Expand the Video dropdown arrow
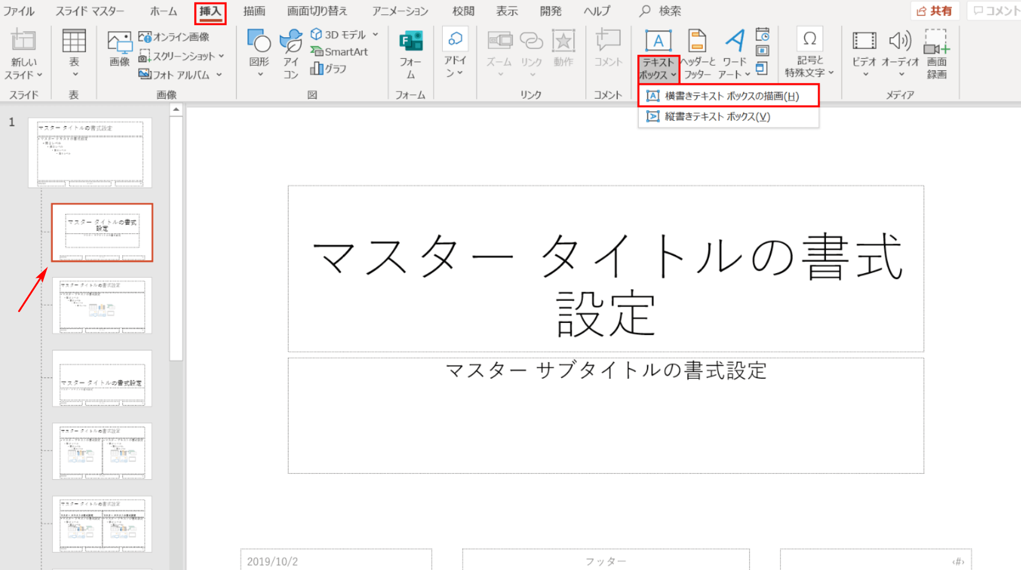This screenshot has width=1021, height=570. click(866, 75)
